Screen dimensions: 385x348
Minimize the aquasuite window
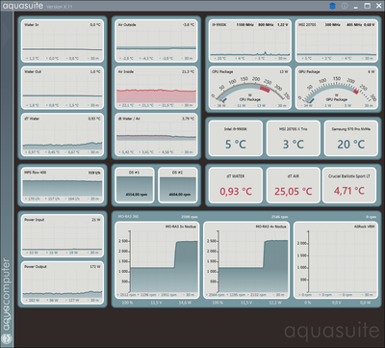click(355, 6)
